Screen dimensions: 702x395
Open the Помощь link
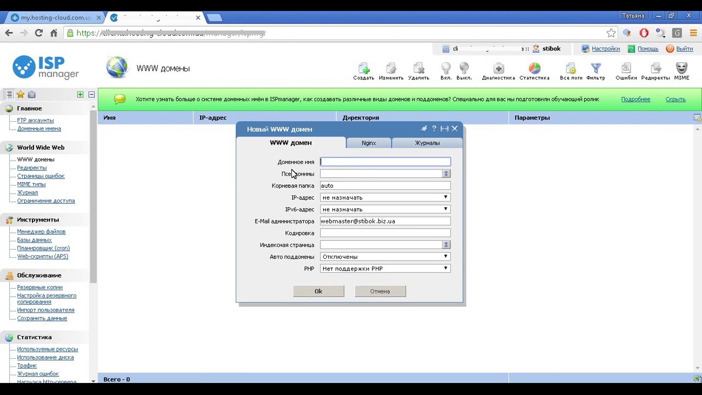tap(648, 49)
